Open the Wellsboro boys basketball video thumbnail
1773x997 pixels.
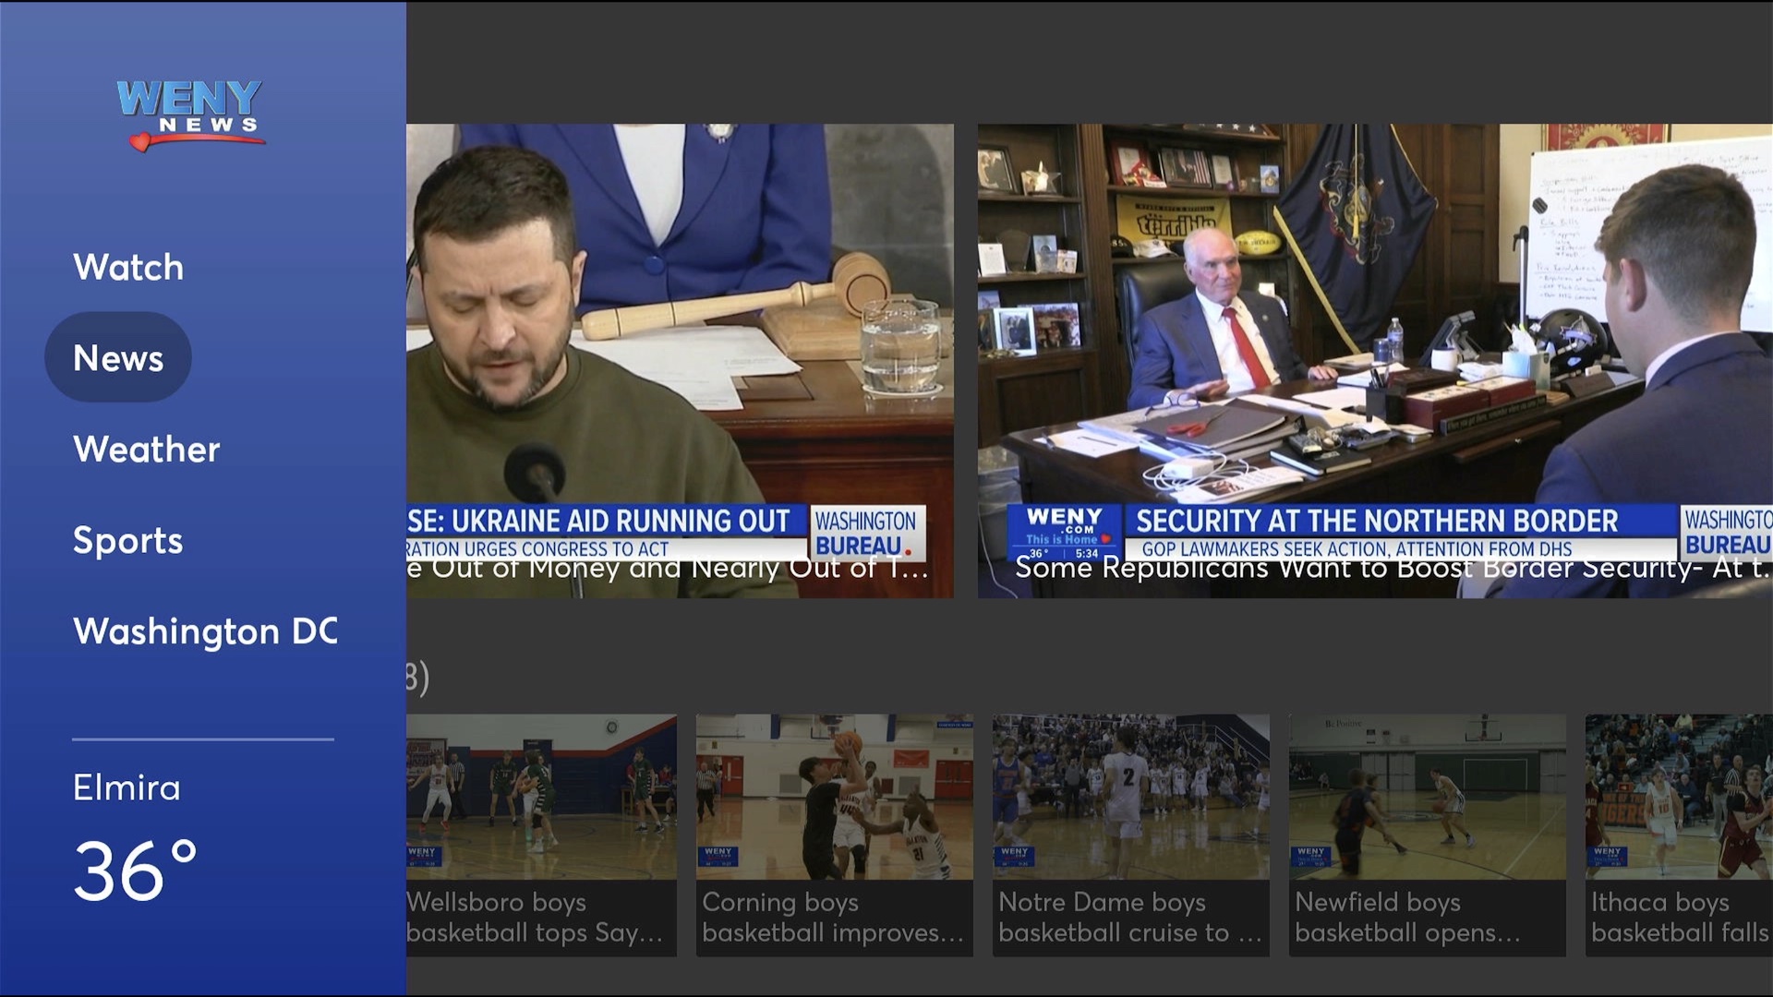coord(541,796)
